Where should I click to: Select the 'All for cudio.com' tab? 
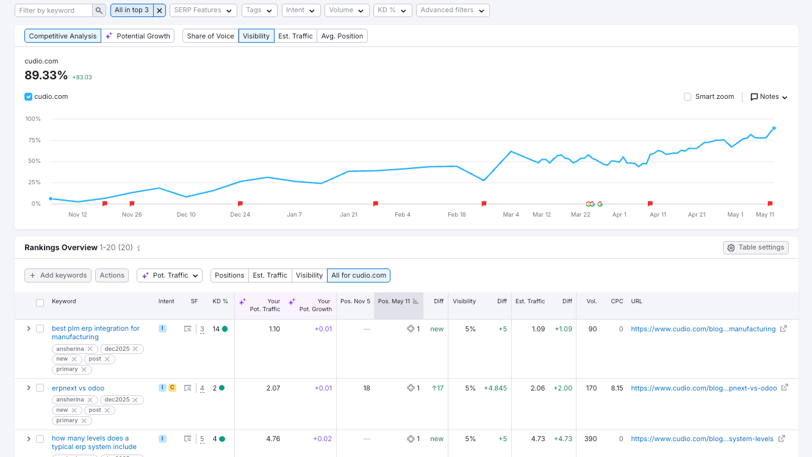tap(359, 275)
